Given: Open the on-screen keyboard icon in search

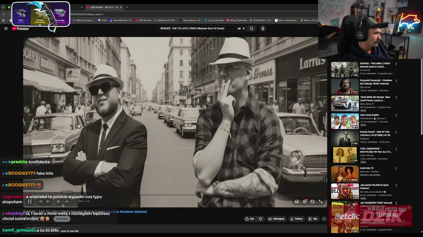Looking at the screenshot, I should point(239,28).
